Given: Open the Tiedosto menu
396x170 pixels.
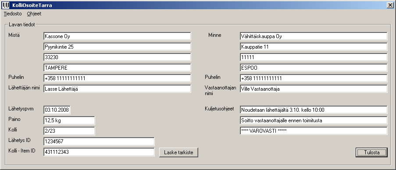Looking at the screenshot, I should click(13, 14).
